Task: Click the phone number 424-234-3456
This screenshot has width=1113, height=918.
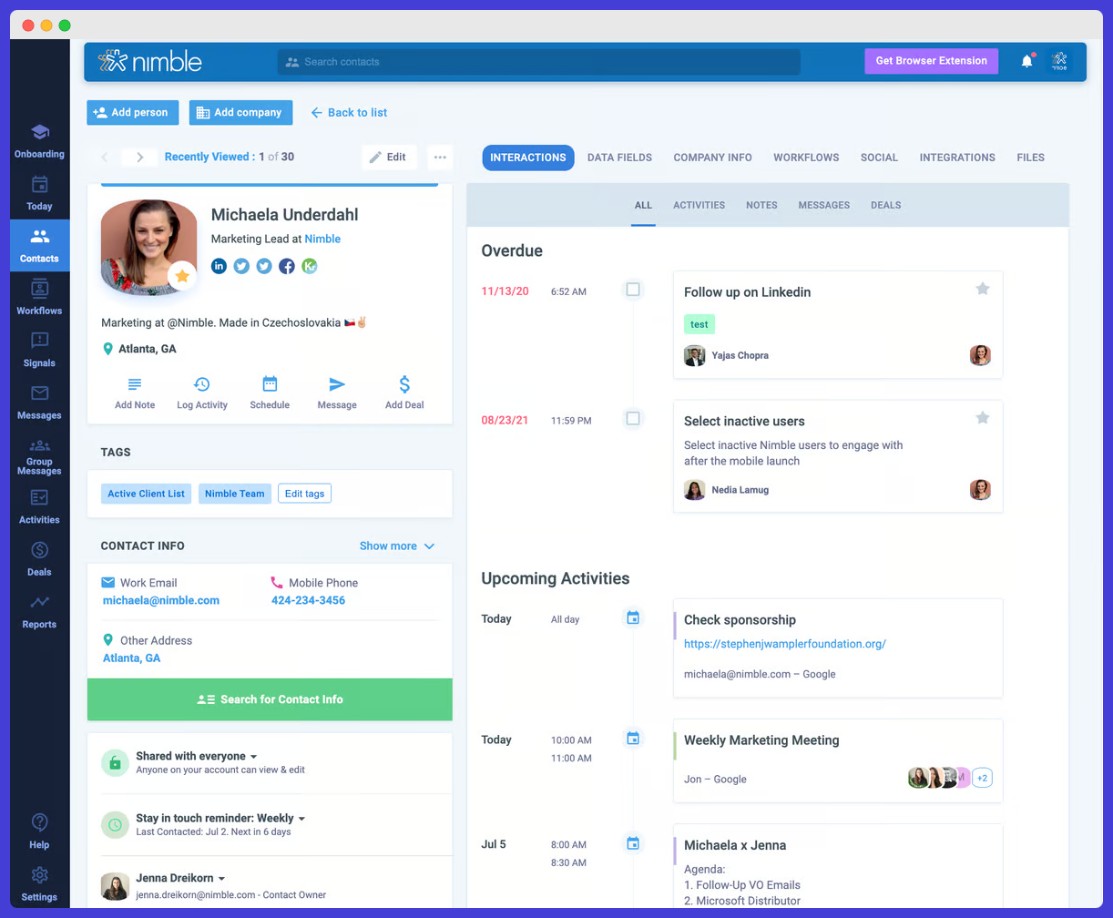Action: [x=308, y=600]
